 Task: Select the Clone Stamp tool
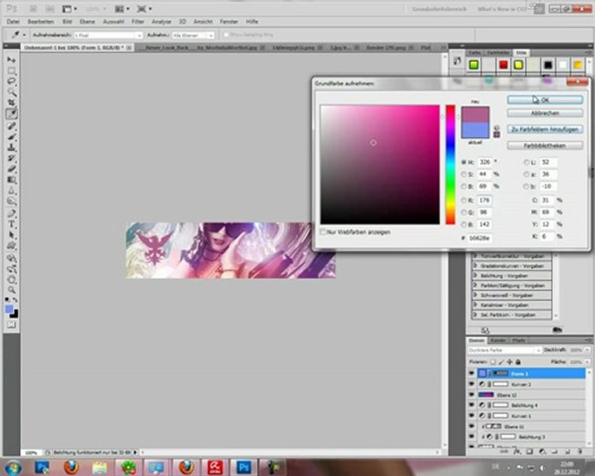point(11,147)
